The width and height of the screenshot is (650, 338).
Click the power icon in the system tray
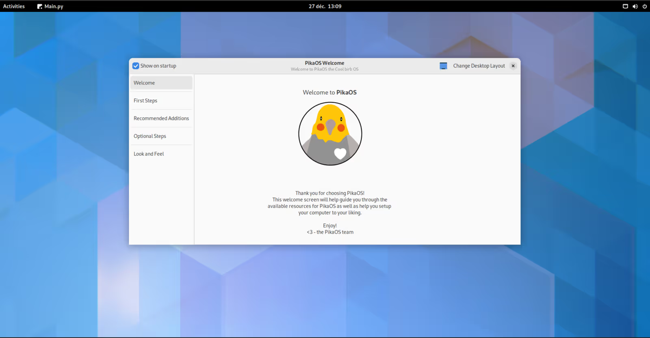pyautogui.click(x=645, y=6)
